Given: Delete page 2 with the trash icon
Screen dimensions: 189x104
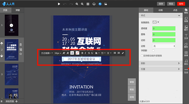Looking at the screenshot, I should click(x=21, y=45).
